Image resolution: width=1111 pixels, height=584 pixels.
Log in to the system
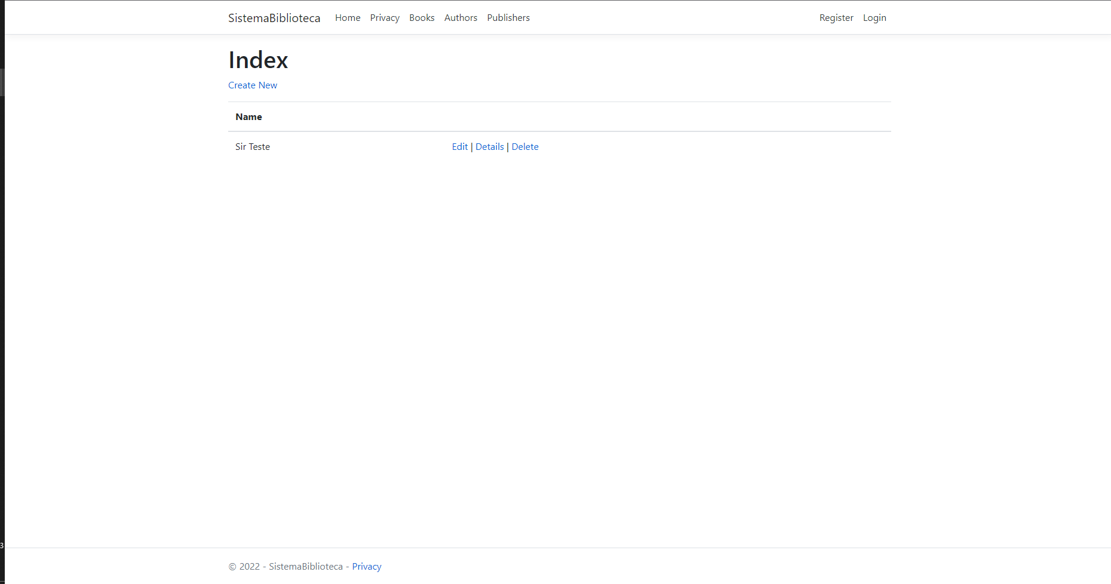(874, 17)
